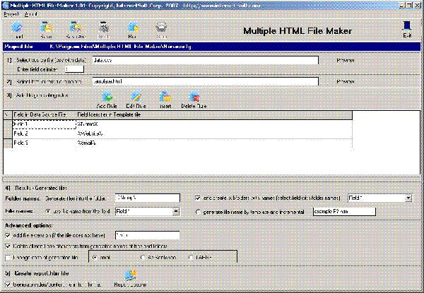
Task: Select generate file name by template radio button
Action: click(198, 211)
